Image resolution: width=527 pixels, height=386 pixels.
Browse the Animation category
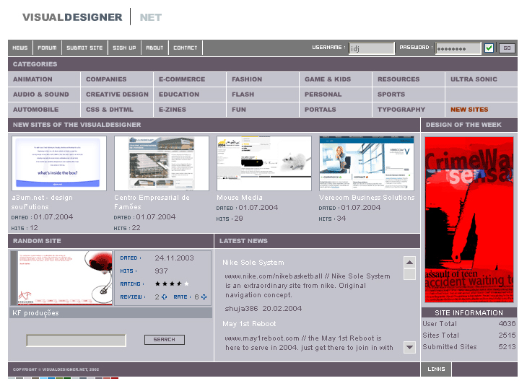click(x=32, y=79)
